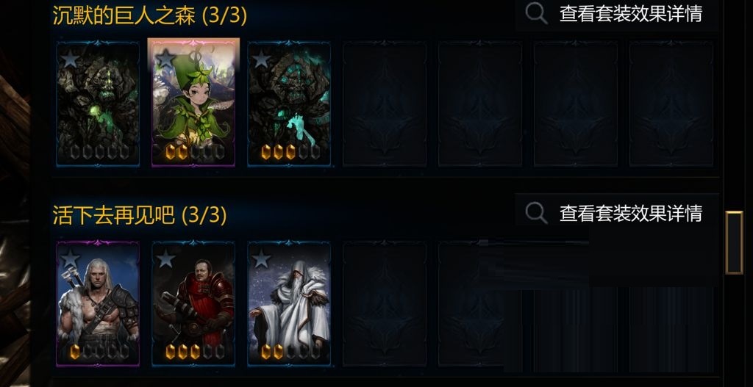Image resolution: width=753 pixels, height=387 pixels.
Task: Select the 活下去再见吧 (3/3) set title
Action: pyautogui.click(x=139, y=216)
